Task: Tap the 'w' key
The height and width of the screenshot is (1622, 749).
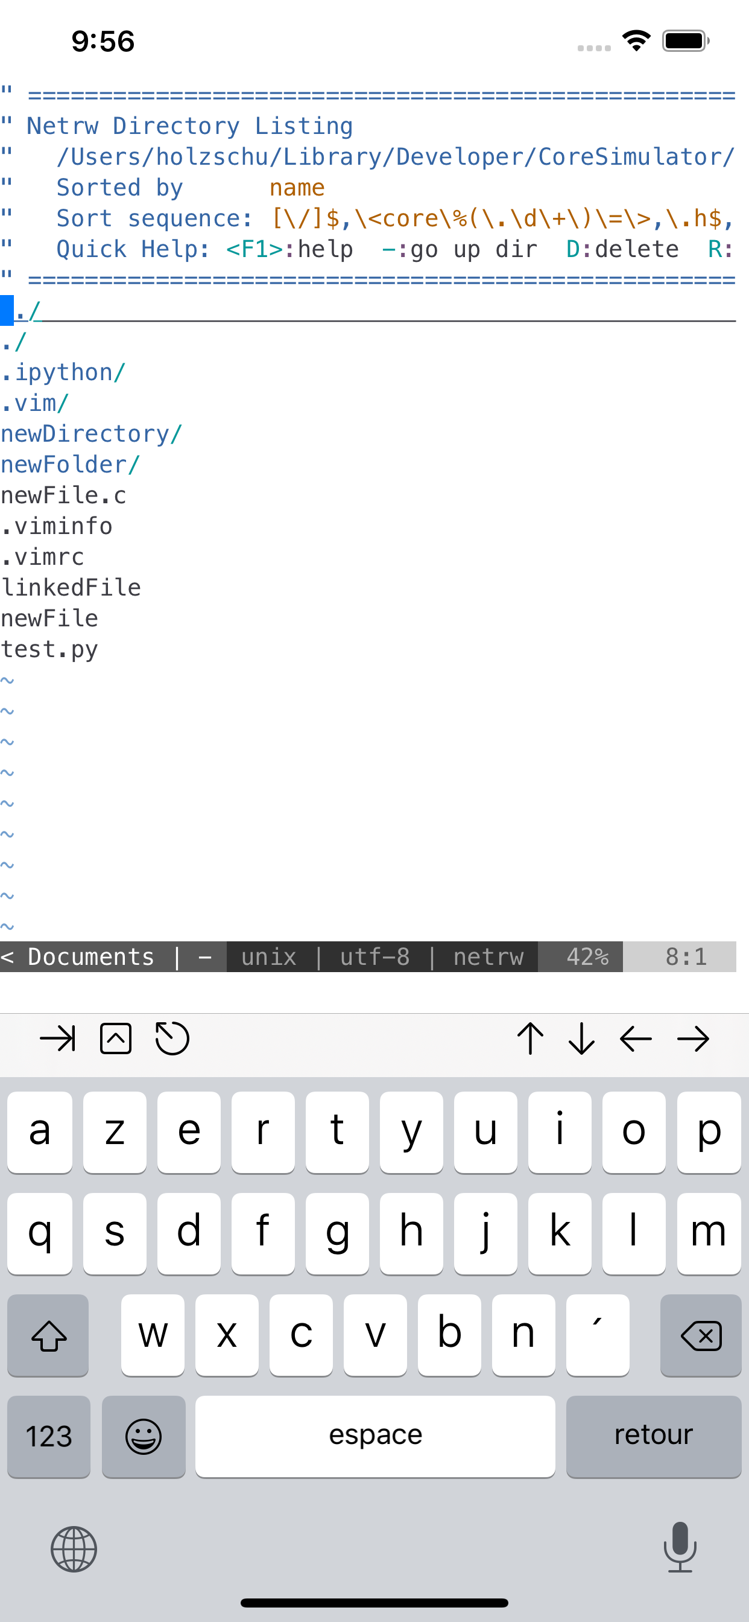Action: pyautogui.click(x=153, y=1335)
